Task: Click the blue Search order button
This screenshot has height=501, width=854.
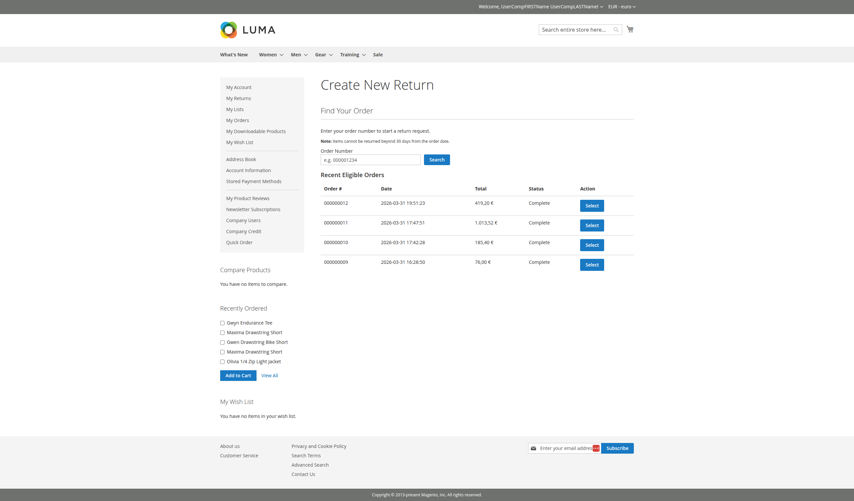Action: coord(436,160)
